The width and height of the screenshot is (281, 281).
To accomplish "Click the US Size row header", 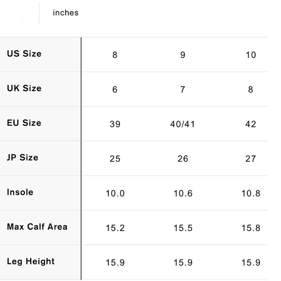I will pyautogui.click(x=24, y=54).
